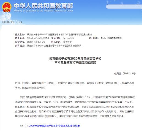
Task: Click line starting 本科专业设置和调整工作
Action: (x=75, y=102)
